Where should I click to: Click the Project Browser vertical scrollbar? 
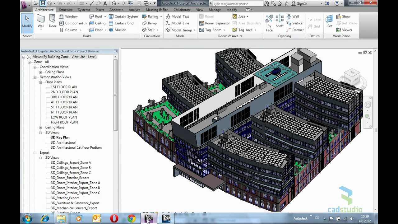pyautogui.click(x=116, y=95)
